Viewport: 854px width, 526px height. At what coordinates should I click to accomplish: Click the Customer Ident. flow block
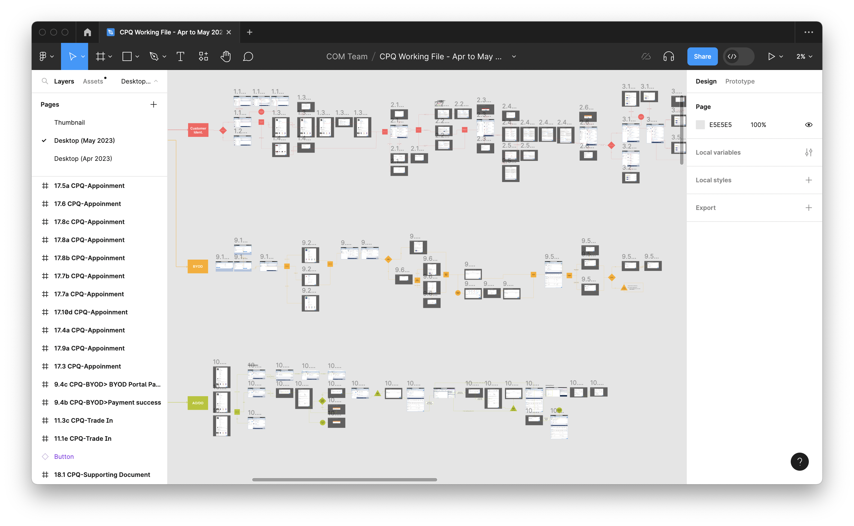click(198, 130)
